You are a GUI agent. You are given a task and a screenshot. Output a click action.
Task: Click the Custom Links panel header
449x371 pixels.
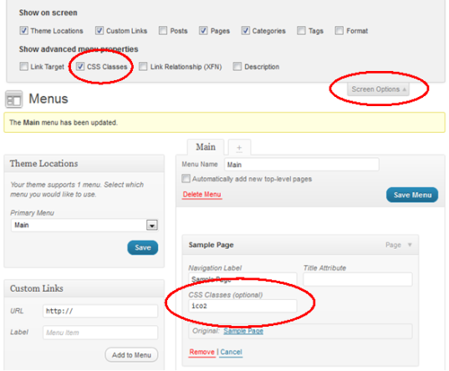click(x=84, y=288)
